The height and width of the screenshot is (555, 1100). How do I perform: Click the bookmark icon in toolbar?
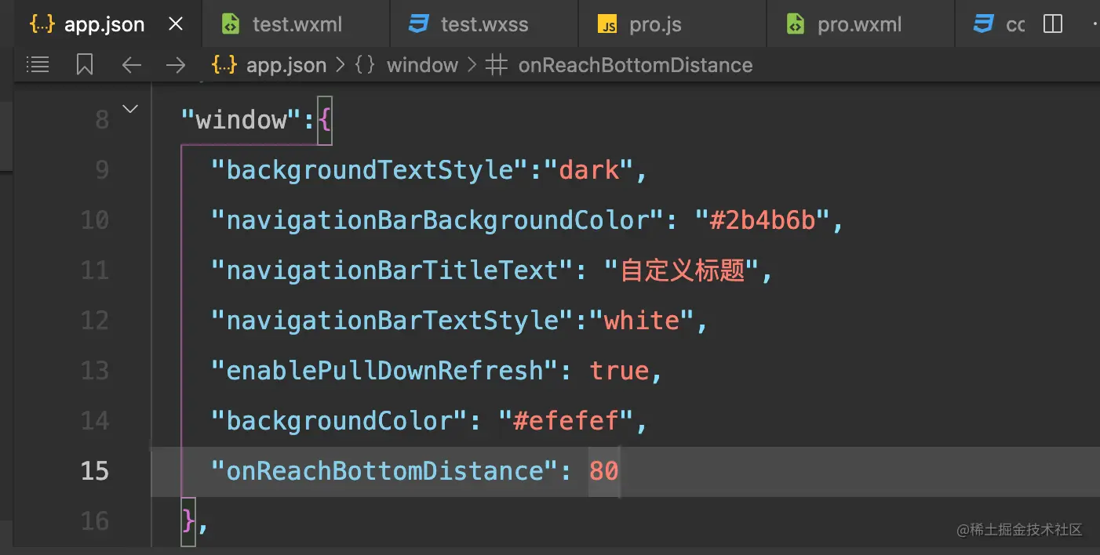(x=85, y=64)
